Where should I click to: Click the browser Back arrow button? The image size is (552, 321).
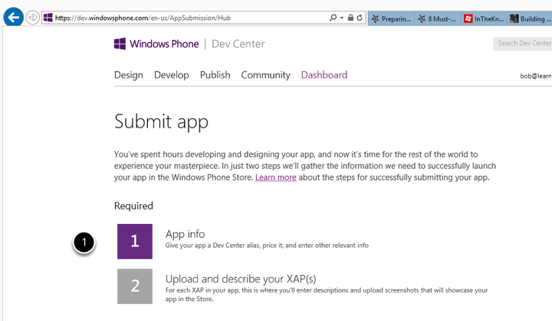[x=13, y=17]
